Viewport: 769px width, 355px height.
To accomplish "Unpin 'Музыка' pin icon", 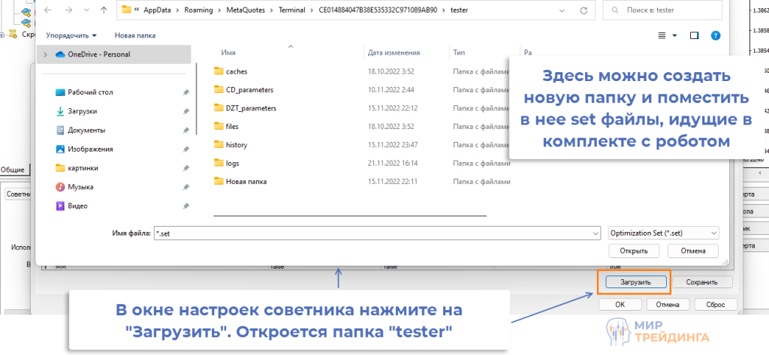I will point(186,188).
